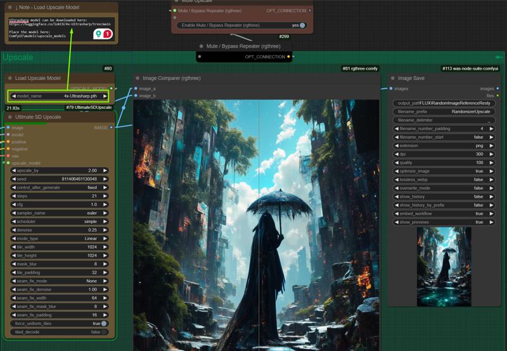Adjust the quality value 100
Viewport: 507px width, 351px height.
[x=444, y=163]
